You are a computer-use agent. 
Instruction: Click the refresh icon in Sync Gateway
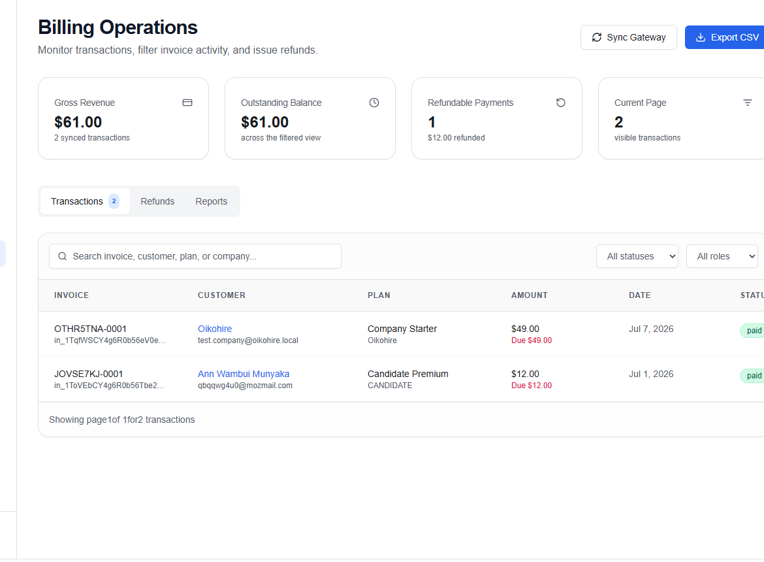[596, 37]
